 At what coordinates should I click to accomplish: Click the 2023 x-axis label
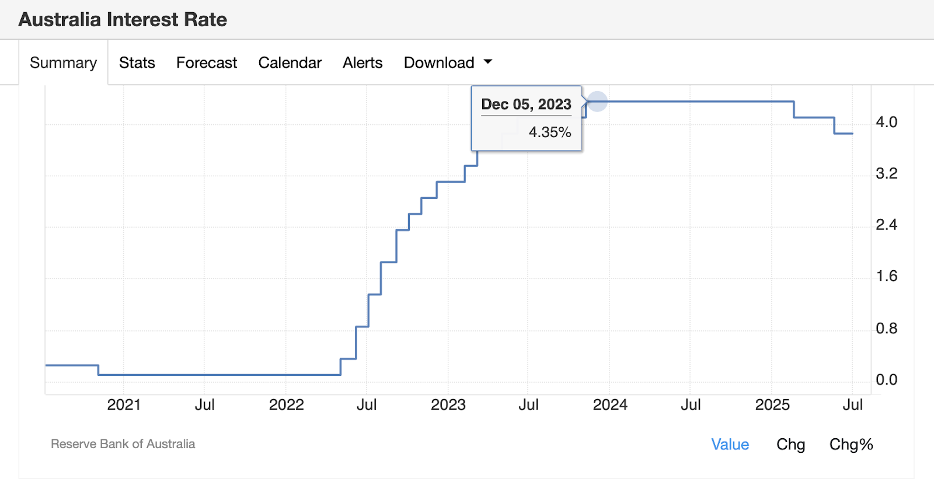[x=448, y=405]
